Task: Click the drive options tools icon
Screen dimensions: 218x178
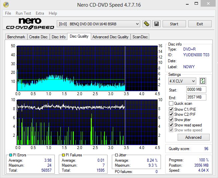Action: pyautogui.click(x=147, y=24)
